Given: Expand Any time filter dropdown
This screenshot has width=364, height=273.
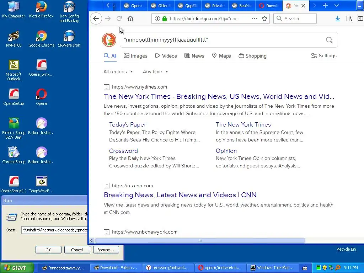Looking at the screenshot, I should (155, 72).
